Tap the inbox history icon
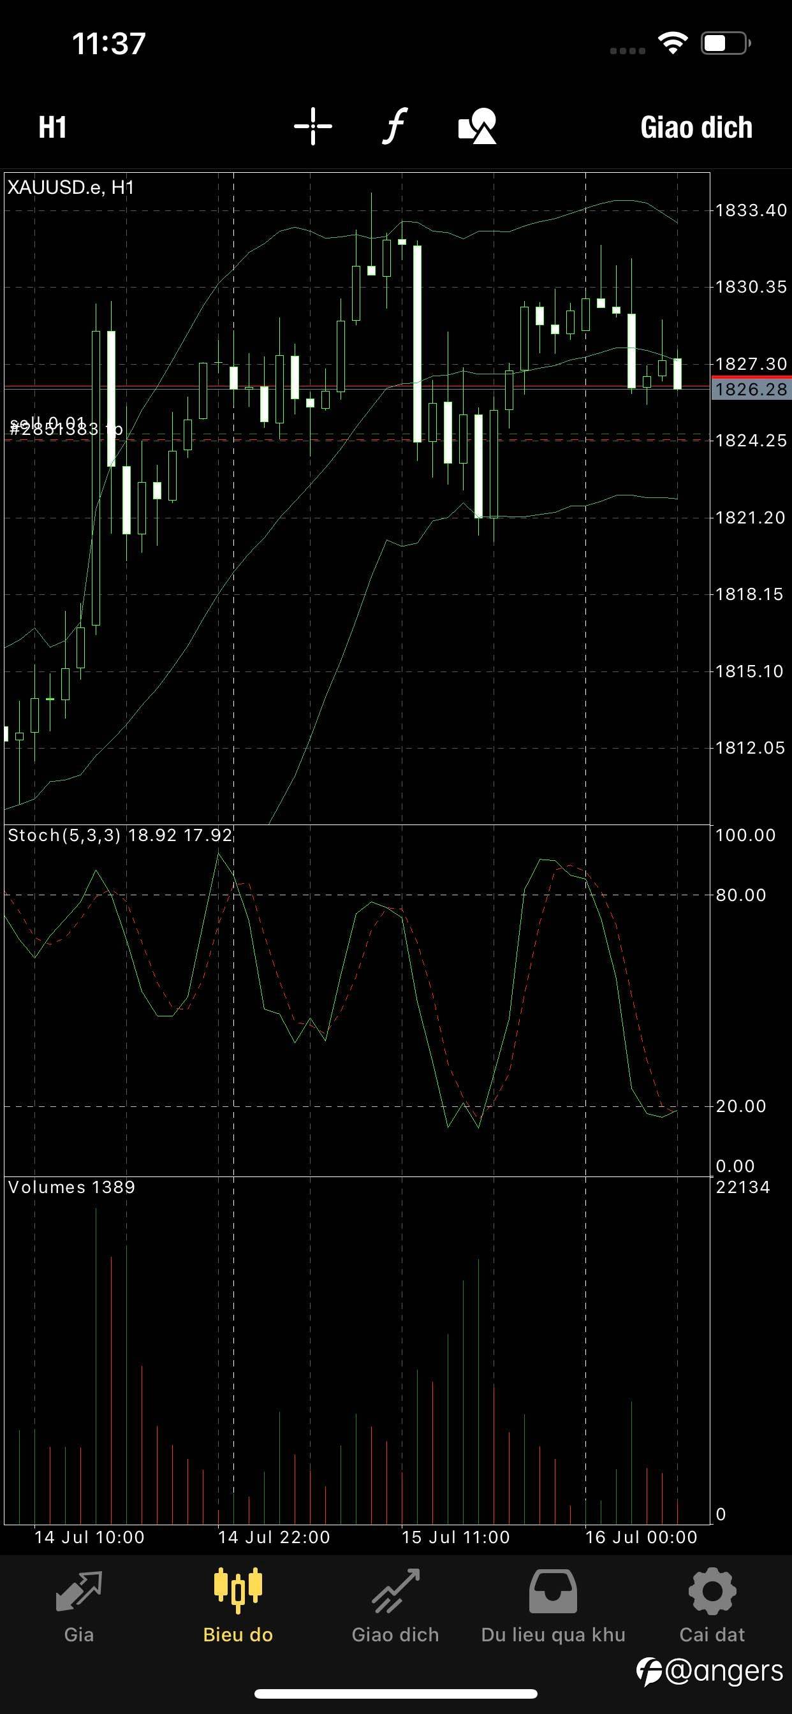The height and width of the screenshot is (1714, 792). (x=553, y=1592)
